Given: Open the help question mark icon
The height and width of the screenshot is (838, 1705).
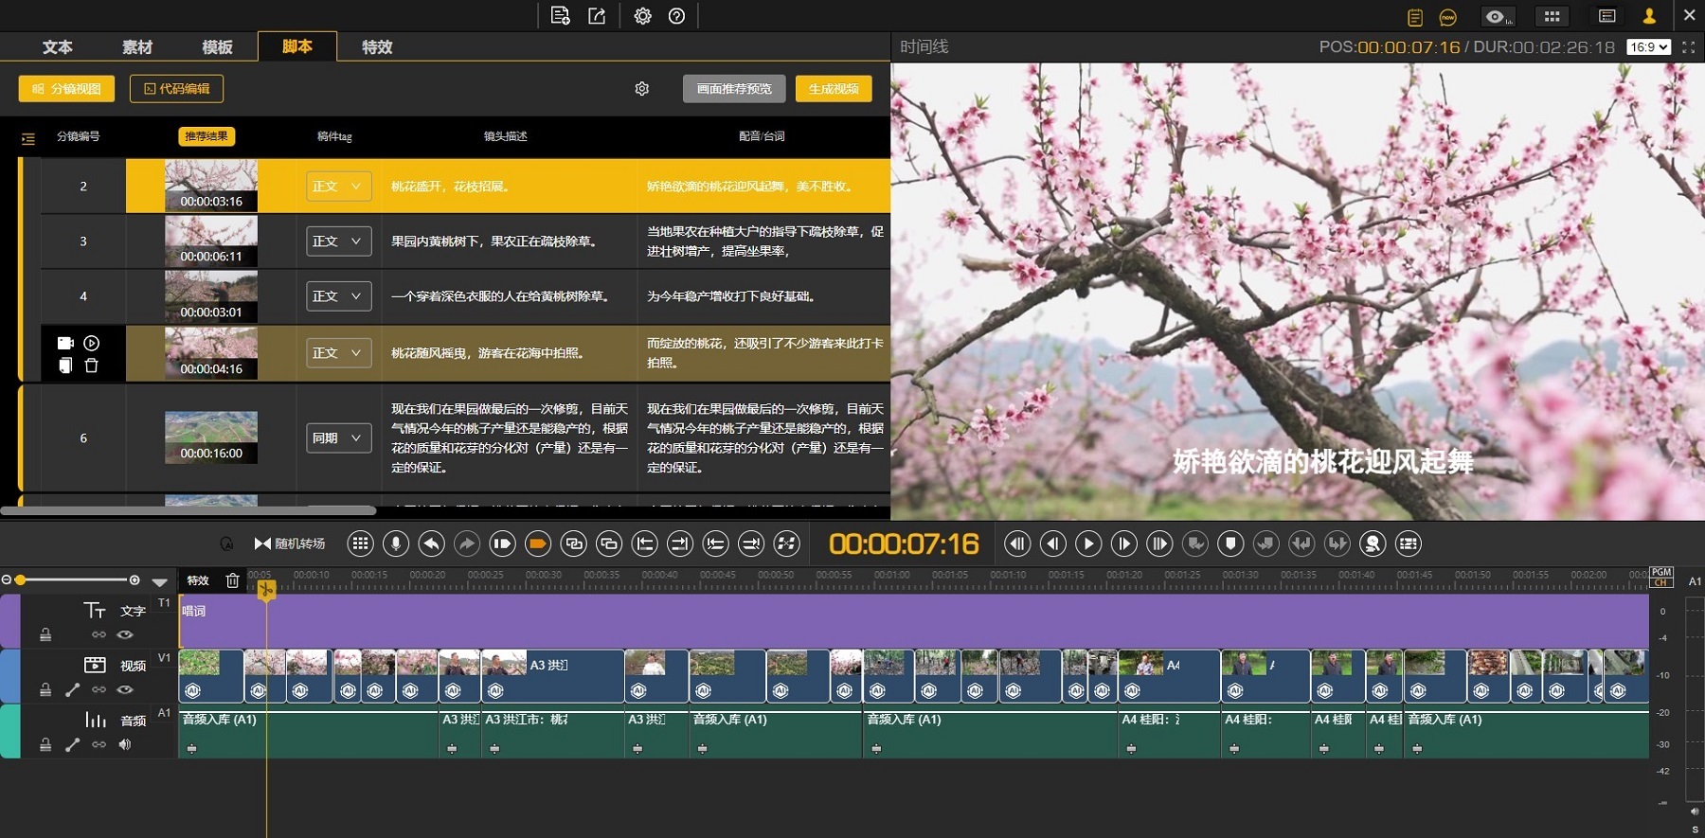Looking at the screenshot, I should (x=676, y=16).
